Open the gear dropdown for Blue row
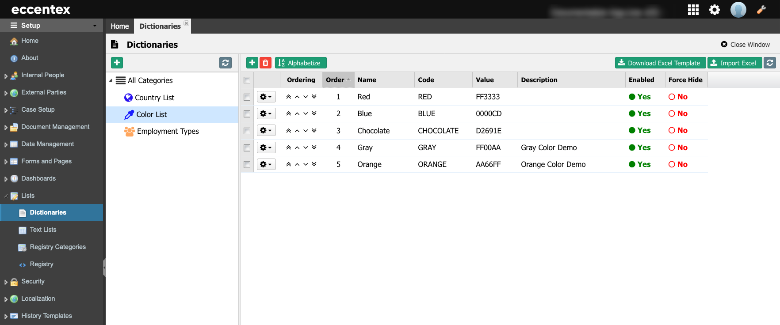780x325 pixels. pos(266,113)
